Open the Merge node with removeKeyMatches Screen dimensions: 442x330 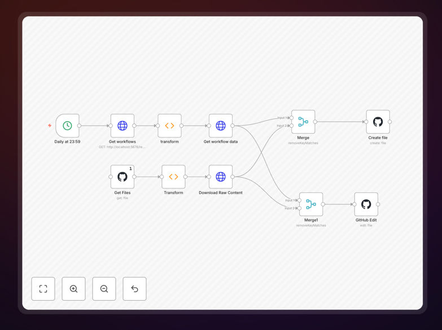click(x=303, y=122)
